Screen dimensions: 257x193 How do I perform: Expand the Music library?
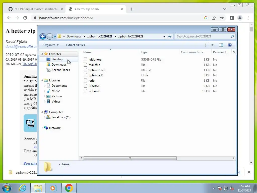click(45, 91)
